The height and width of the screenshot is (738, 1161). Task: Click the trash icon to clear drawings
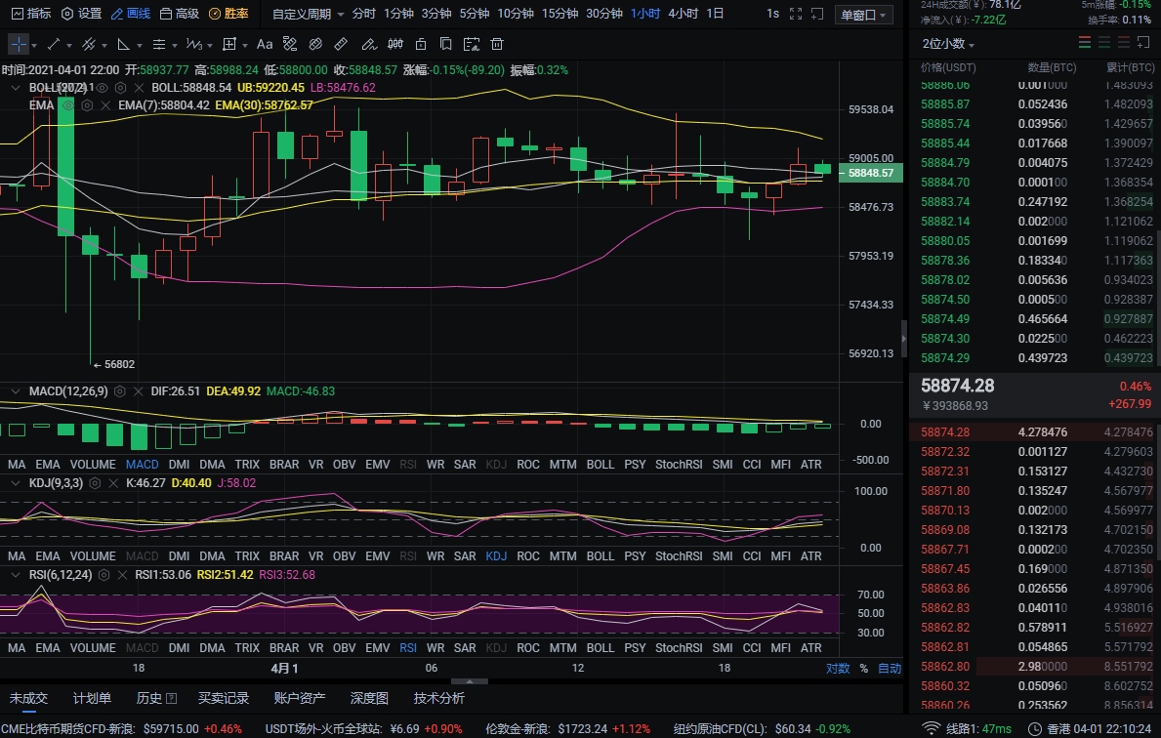(x=497, y=43)
